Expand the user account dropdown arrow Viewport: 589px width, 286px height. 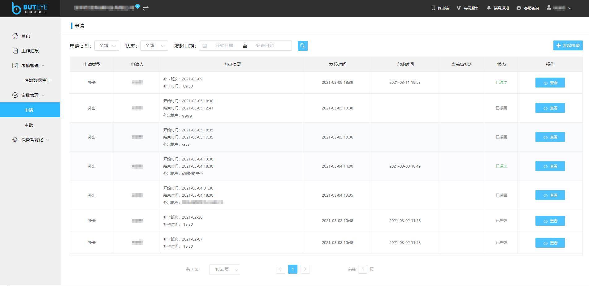[x=570, y=8]
